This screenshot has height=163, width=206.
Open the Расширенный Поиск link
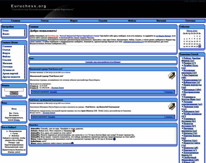click(14, 96)
